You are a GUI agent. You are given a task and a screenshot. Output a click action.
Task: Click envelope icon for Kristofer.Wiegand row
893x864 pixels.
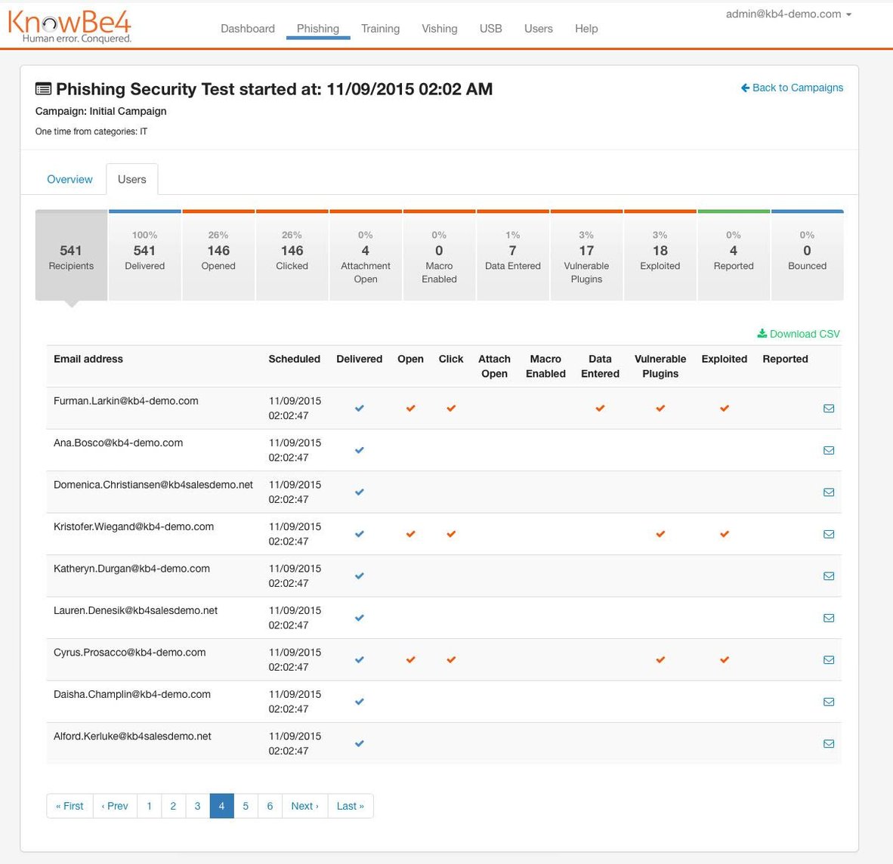pyautogui.click(x=828, y=535)
